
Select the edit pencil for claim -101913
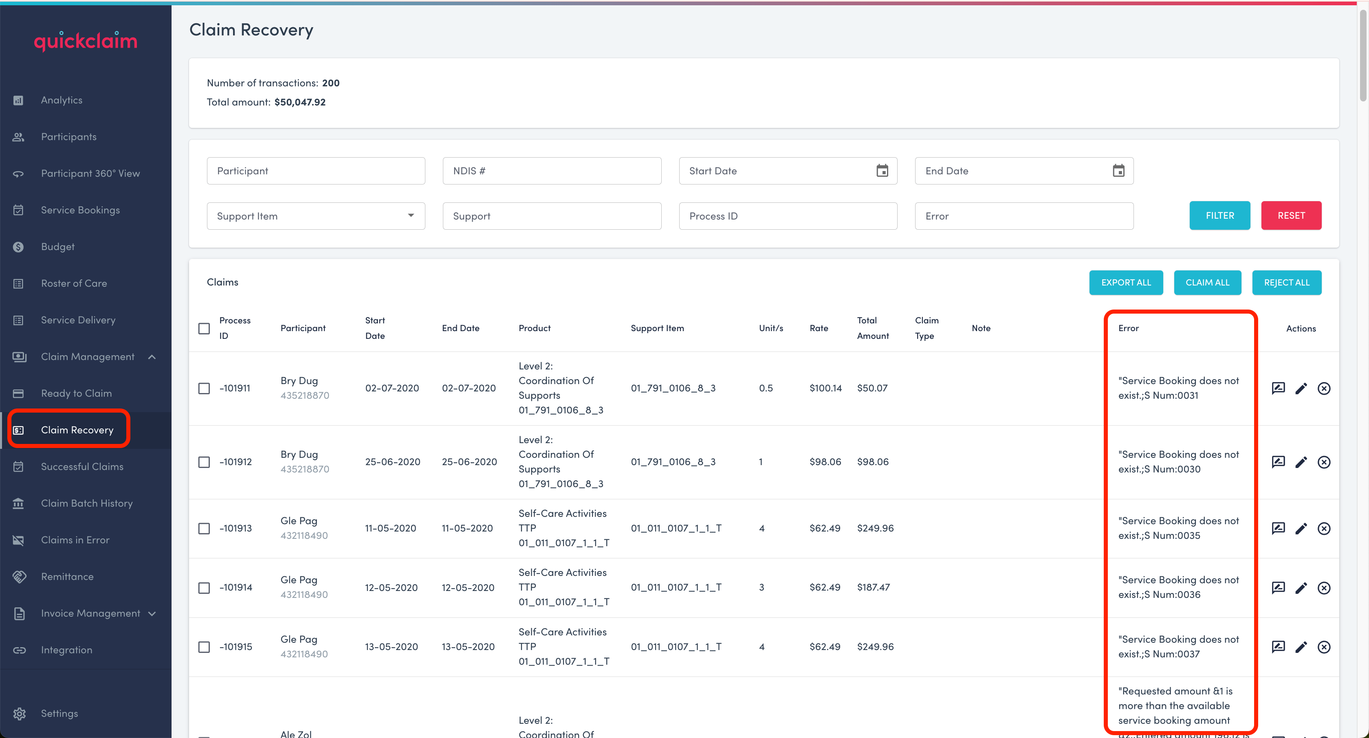pyautogui.click(x=1301, y=528)
